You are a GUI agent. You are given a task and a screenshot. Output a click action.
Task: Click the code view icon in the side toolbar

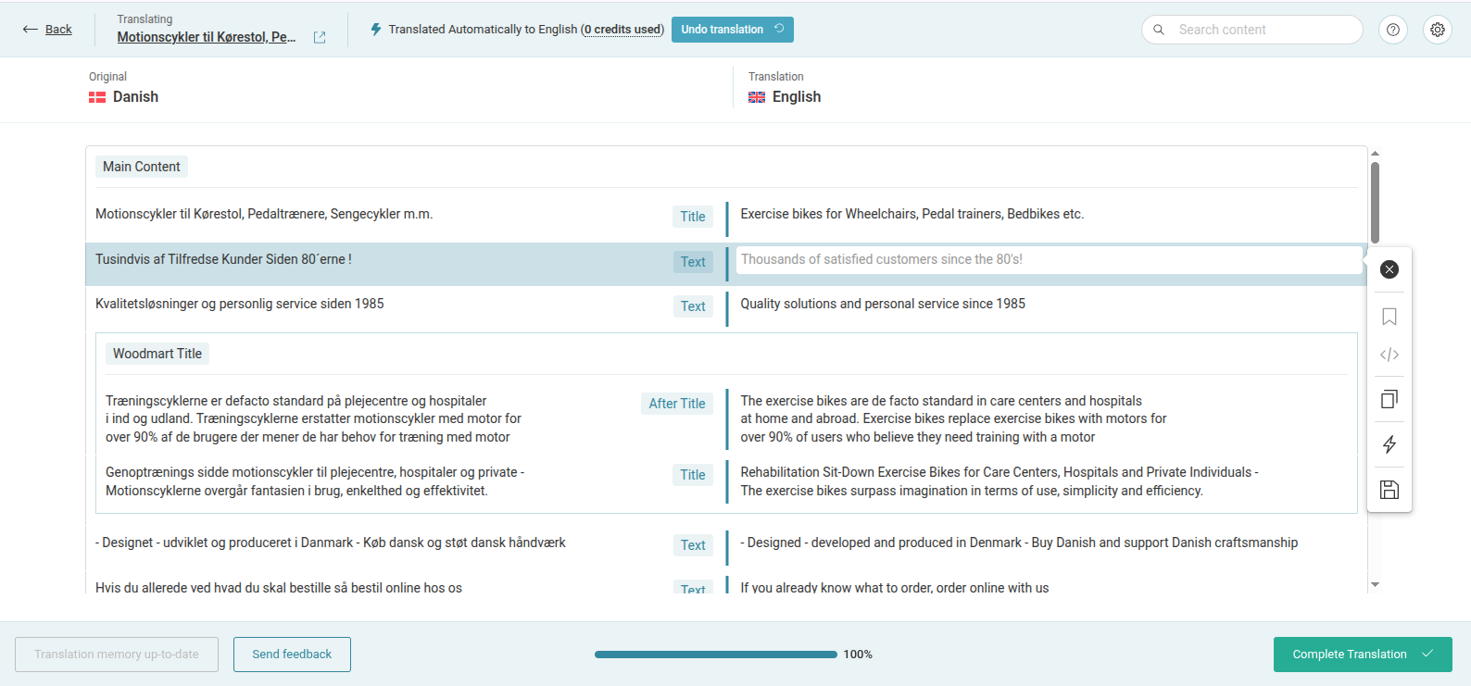click(1389, 355)
